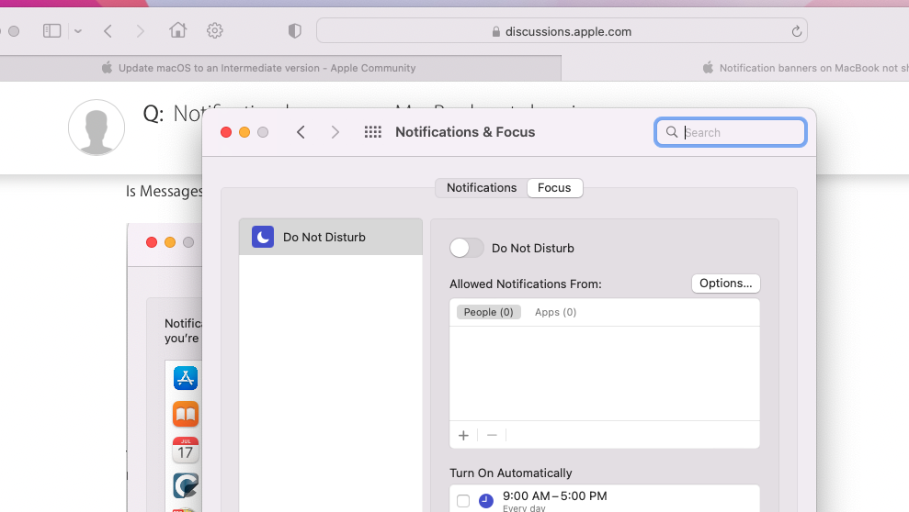Close the Notifications & Focus window
The width and height of the screenshot is (909, 512).
click(226, 132)
